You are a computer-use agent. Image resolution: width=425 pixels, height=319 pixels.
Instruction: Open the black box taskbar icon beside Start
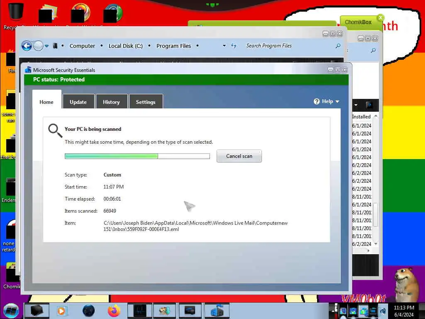(x=37, y=311)
